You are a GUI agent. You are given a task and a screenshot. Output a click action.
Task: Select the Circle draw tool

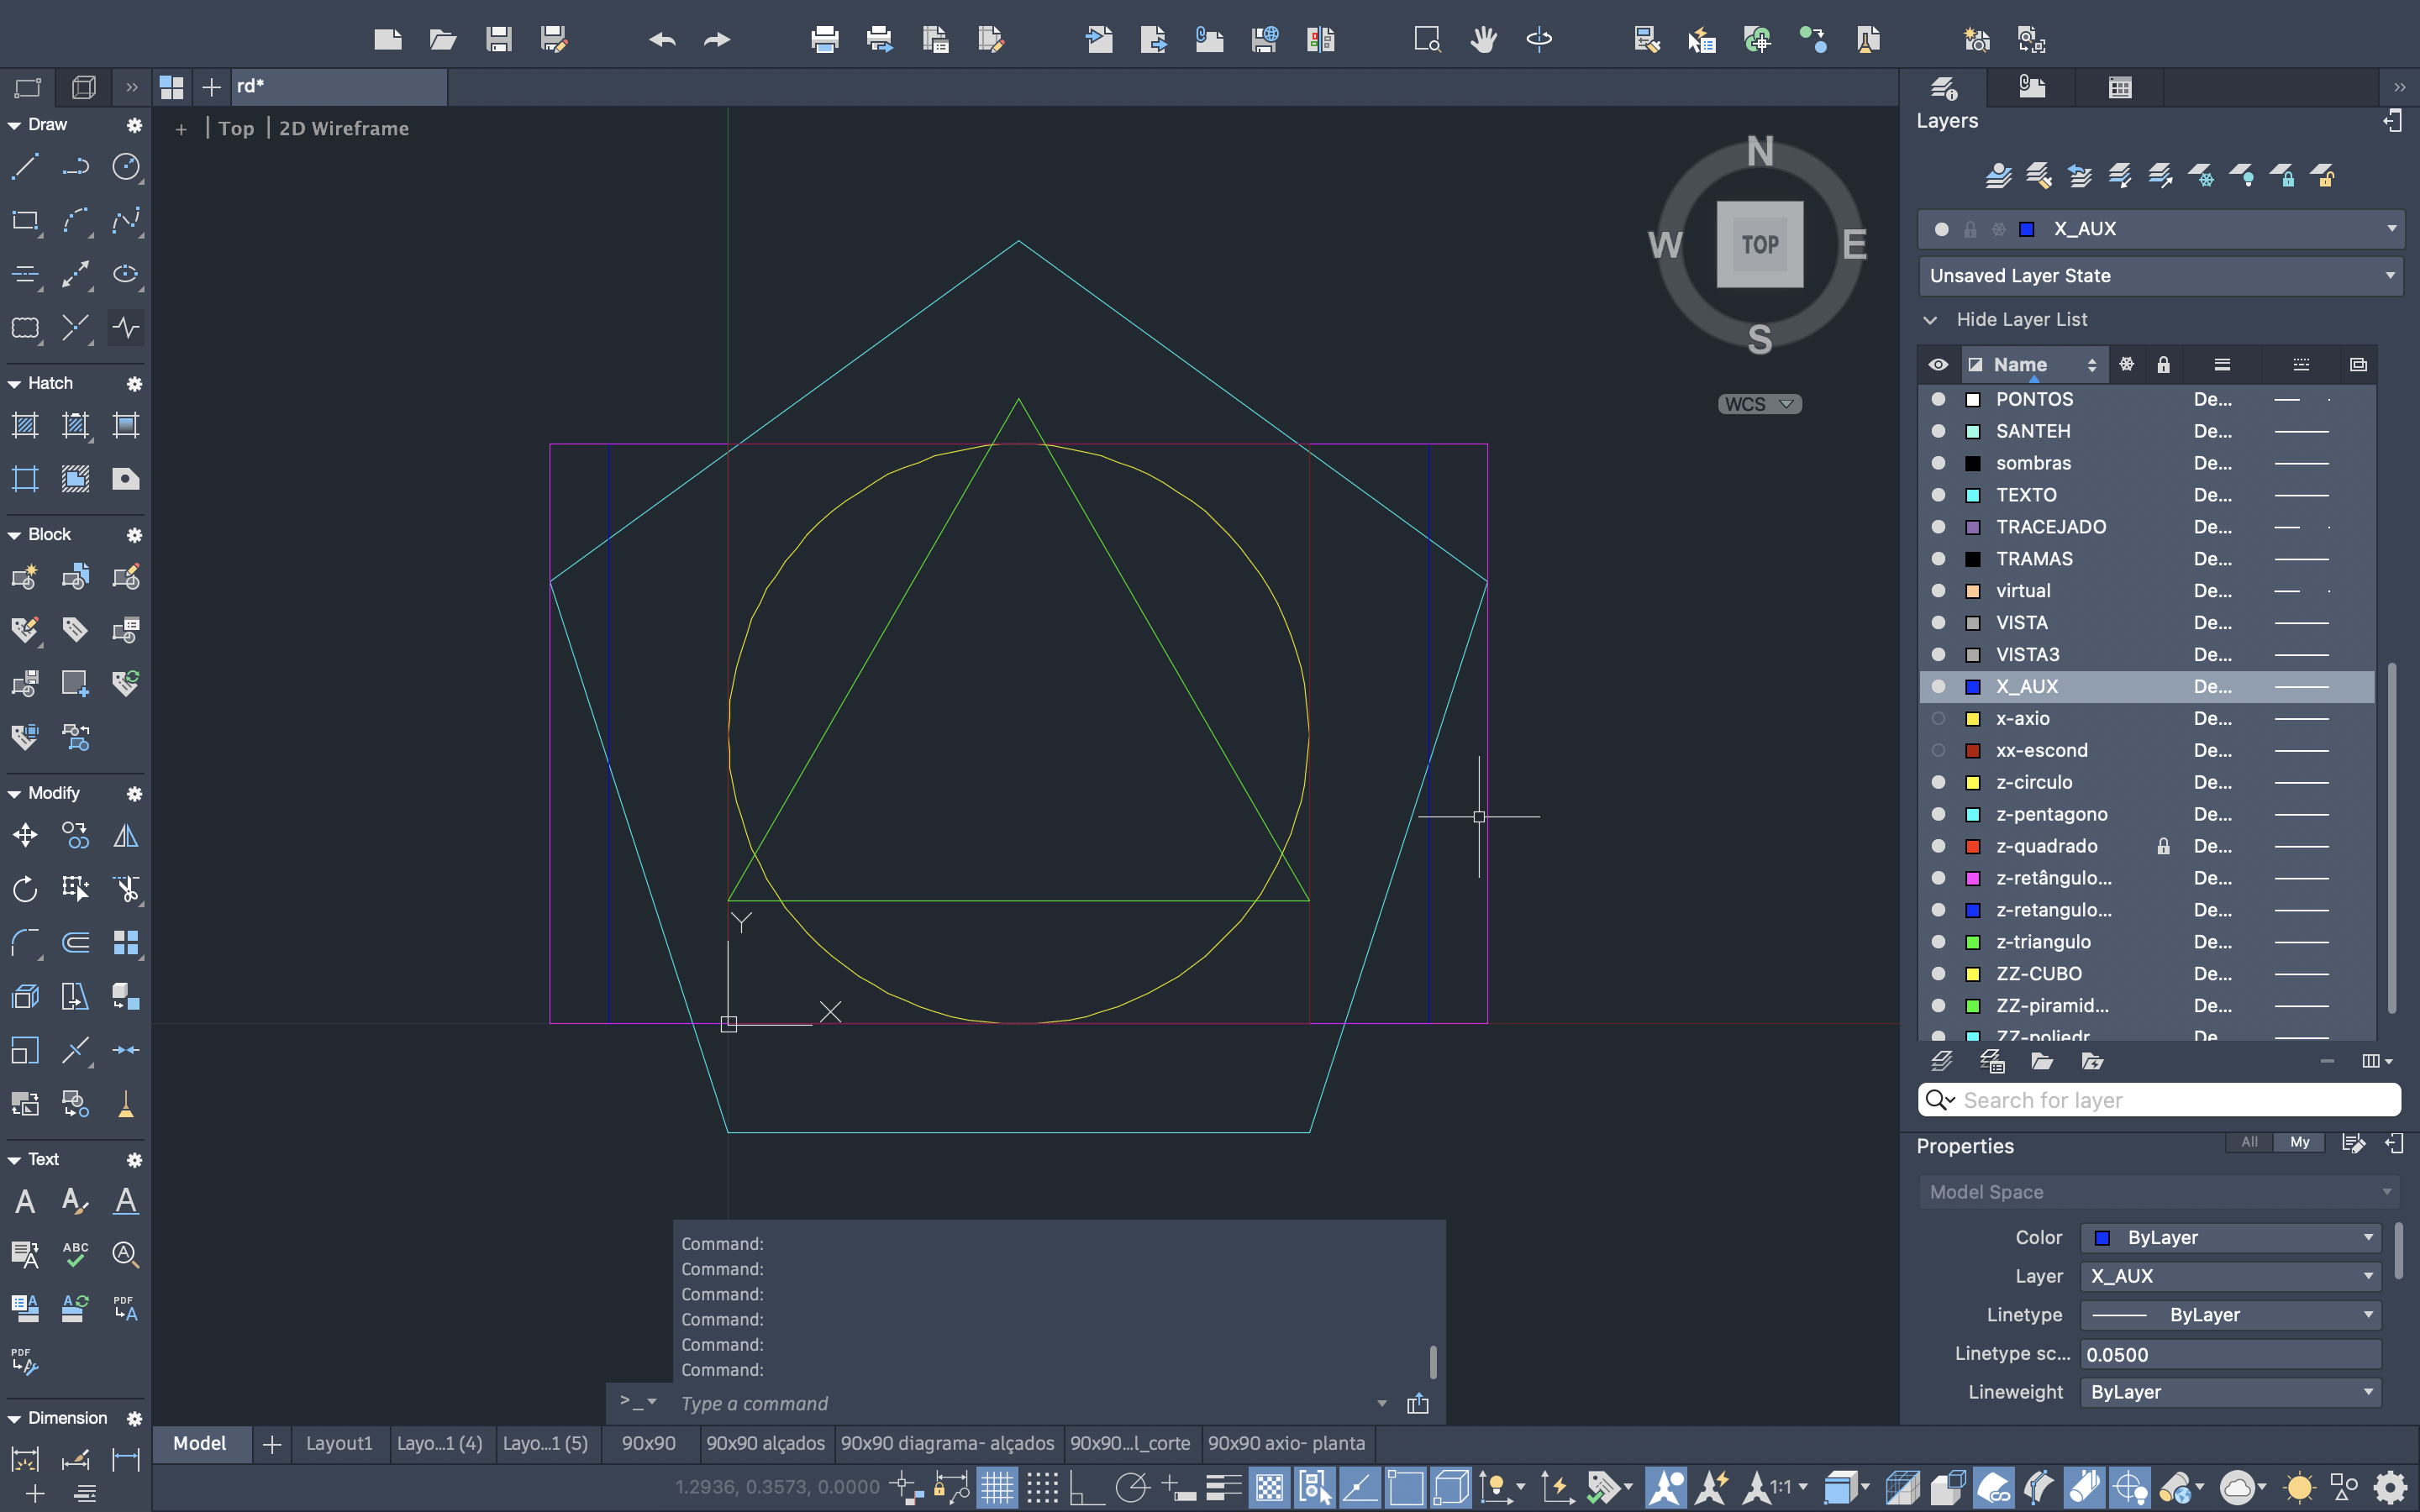tap(126, 166)
